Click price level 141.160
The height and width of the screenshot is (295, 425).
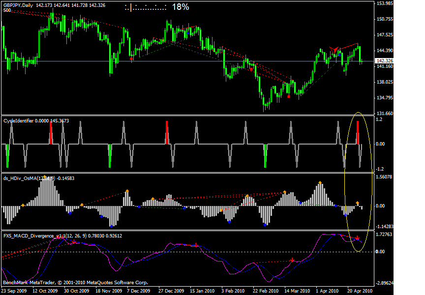coord(385,66)
